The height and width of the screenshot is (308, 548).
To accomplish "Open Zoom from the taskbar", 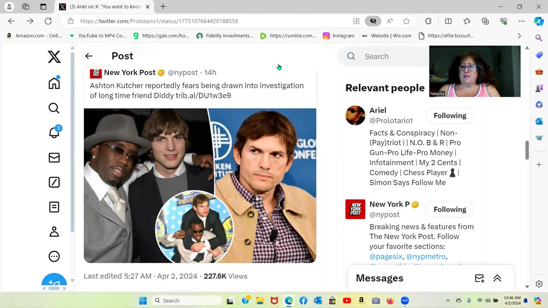I will [405, 301].
